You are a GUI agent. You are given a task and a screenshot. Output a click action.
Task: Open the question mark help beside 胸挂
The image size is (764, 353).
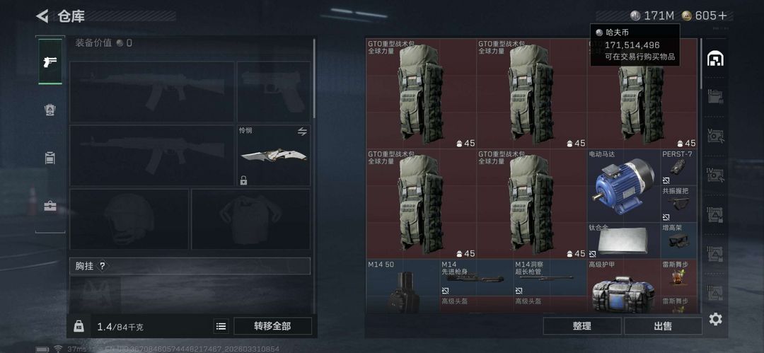103,266
